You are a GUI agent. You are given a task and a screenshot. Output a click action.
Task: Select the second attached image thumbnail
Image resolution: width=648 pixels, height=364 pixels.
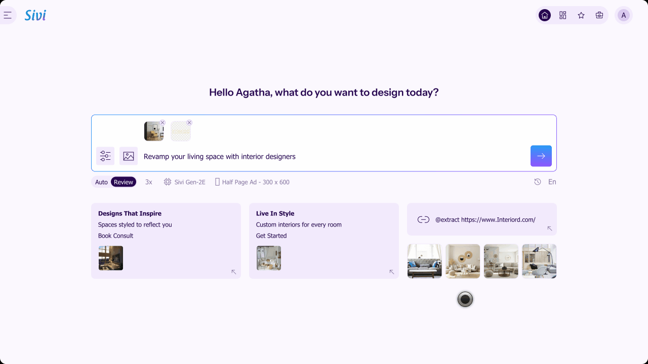(x=181, y=131)
